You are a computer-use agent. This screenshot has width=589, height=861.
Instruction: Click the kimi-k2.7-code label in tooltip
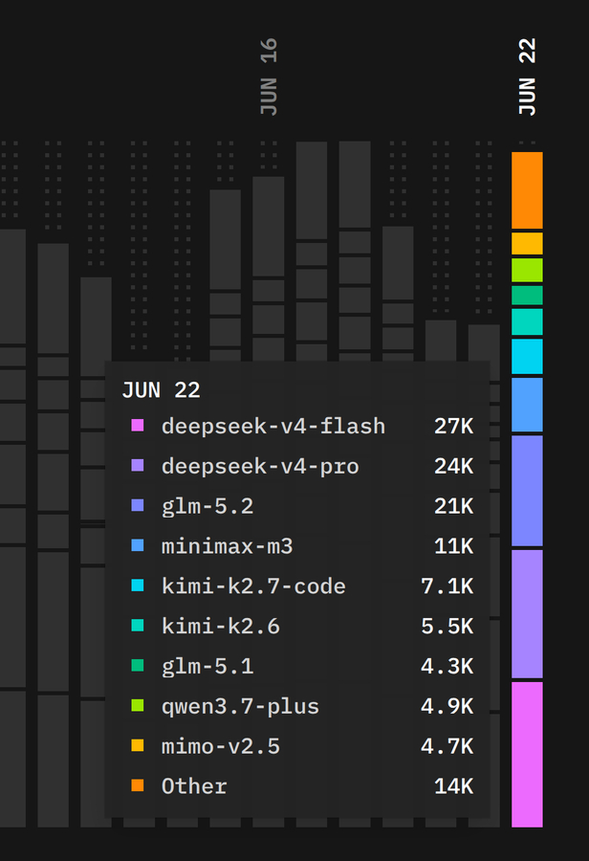click(253, 586)
